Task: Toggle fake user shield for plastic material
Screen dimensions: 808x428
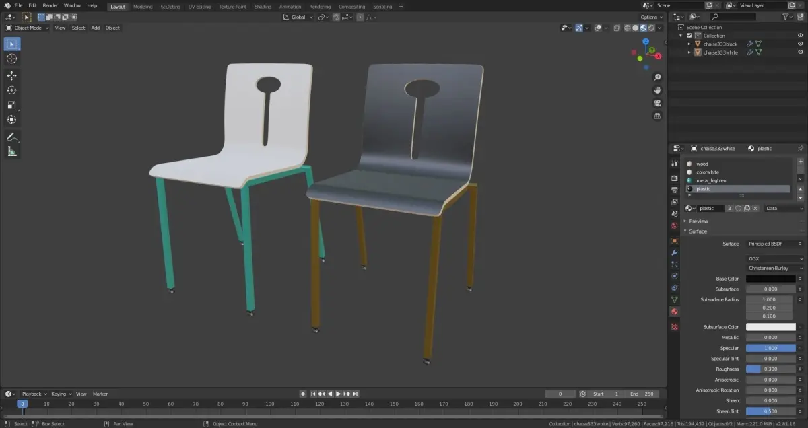Action: (739, 209)
